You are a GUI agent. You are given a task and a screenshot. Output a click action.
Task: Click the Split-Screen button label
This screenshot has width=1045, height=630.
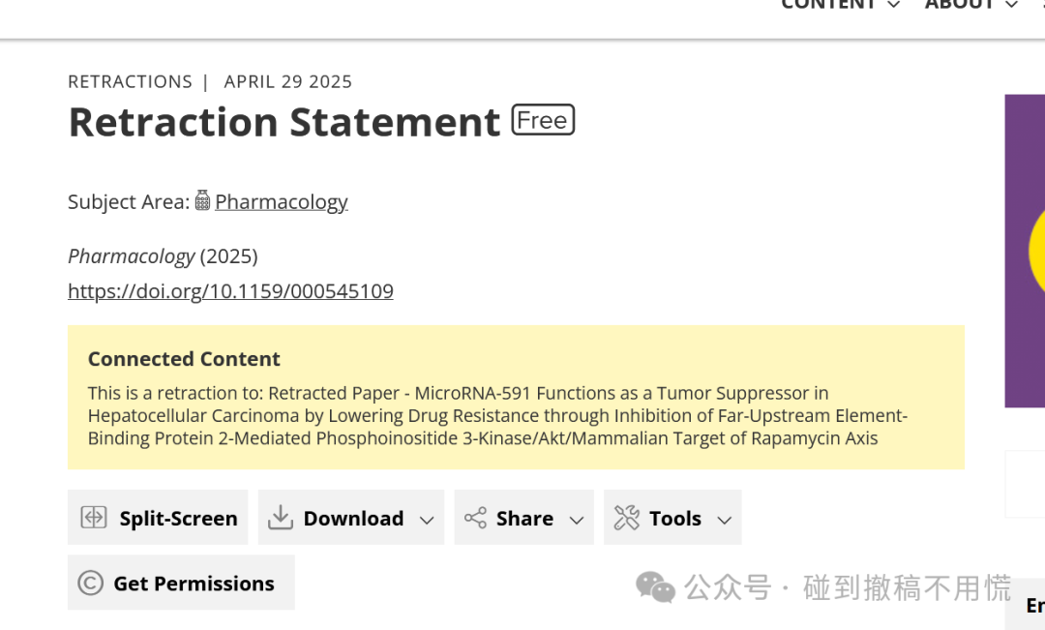(179, 518)
